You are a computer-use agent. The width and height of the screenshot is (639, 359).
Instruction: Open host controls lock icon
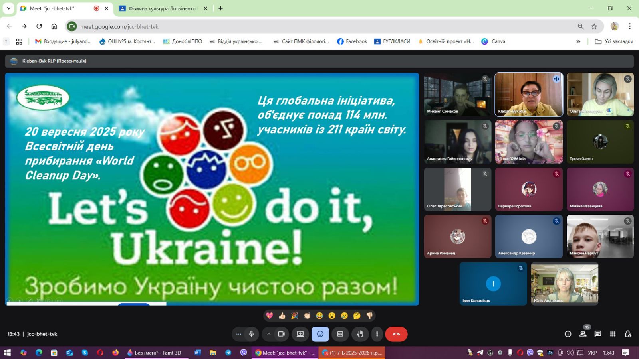point(628,334)
